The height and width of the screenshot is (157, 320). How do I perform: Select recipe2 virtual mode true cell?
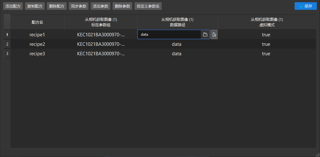coord(267,44)
